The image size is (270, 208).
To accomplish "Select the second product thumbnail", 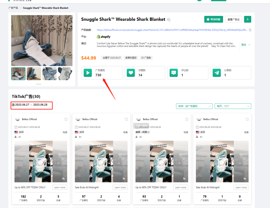I will coord(34,74).
